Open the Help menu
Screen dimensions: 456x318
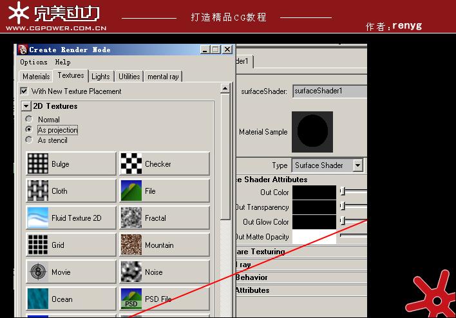pos(62,62)
